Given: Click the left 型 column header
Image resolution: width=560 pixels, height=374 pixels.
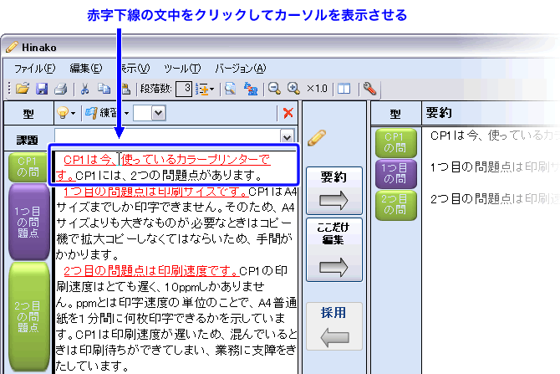Looking at the screenshot, I should pyautogui.click(x=28, y=113).
